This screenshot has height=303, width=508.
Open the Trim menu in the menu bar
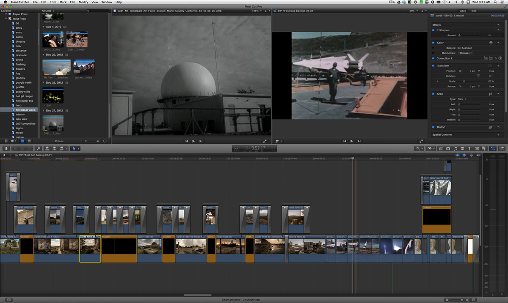coord(53,2)
